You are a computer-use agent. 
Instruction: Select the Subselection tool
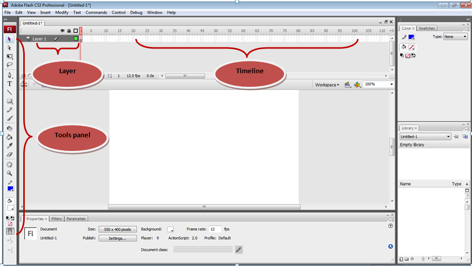(9, 48)
